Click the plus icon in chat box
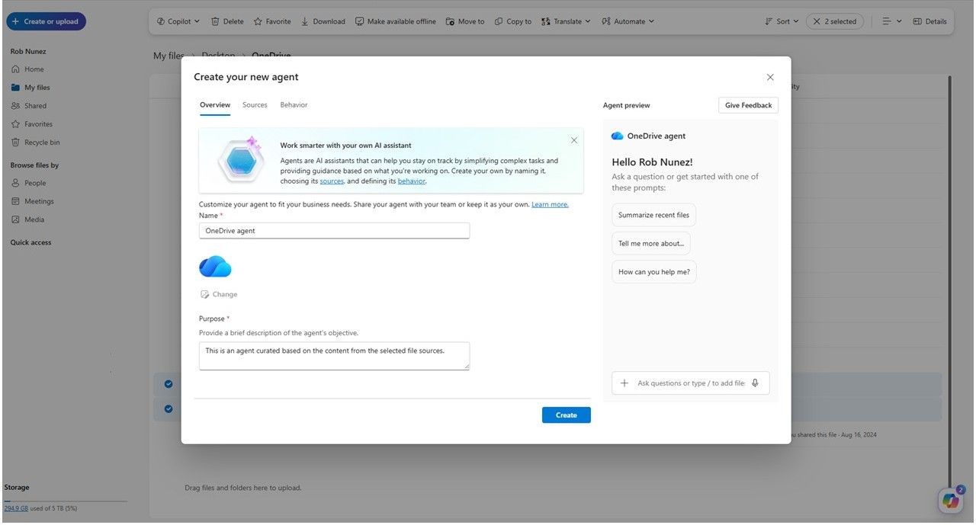This screenshot has width=976, height=525. point(624,383)
